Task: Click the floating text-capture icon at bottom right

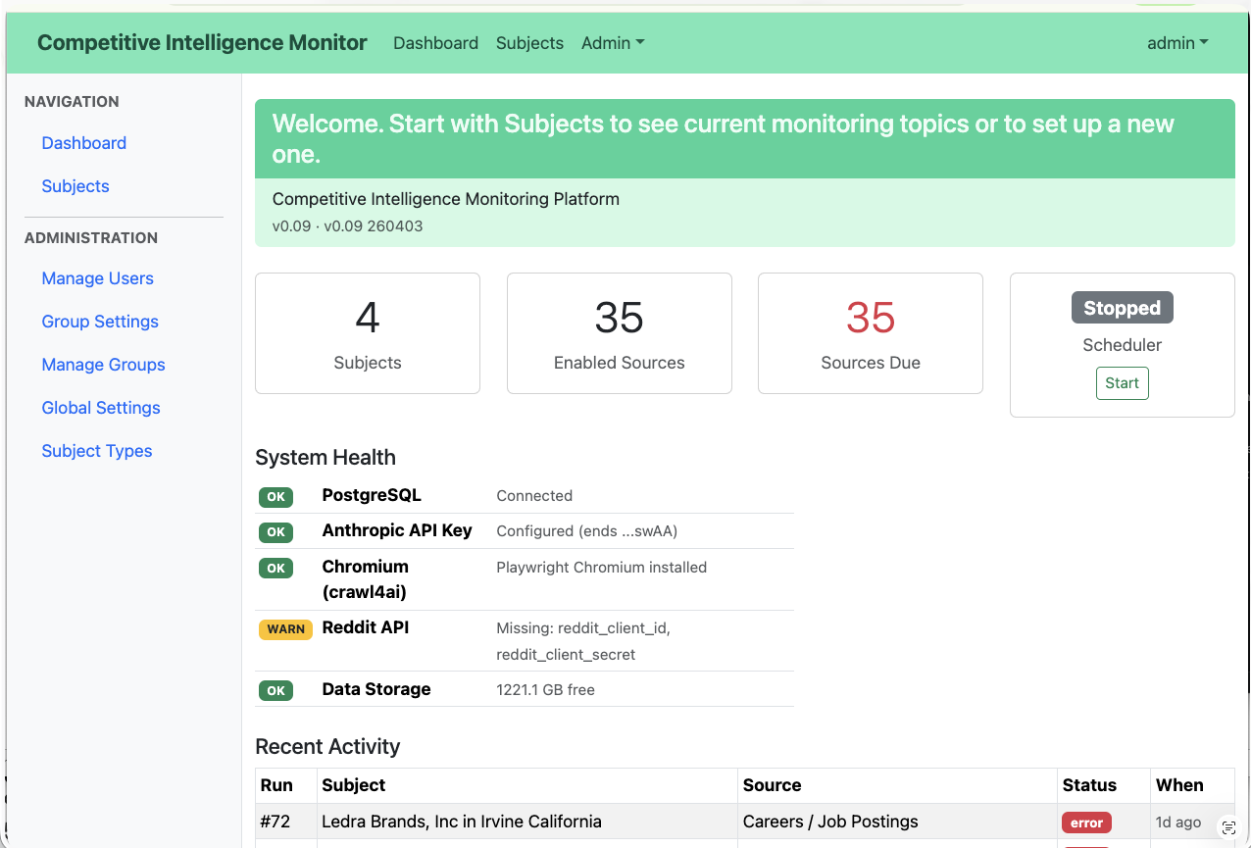Action: point(1228,828)
